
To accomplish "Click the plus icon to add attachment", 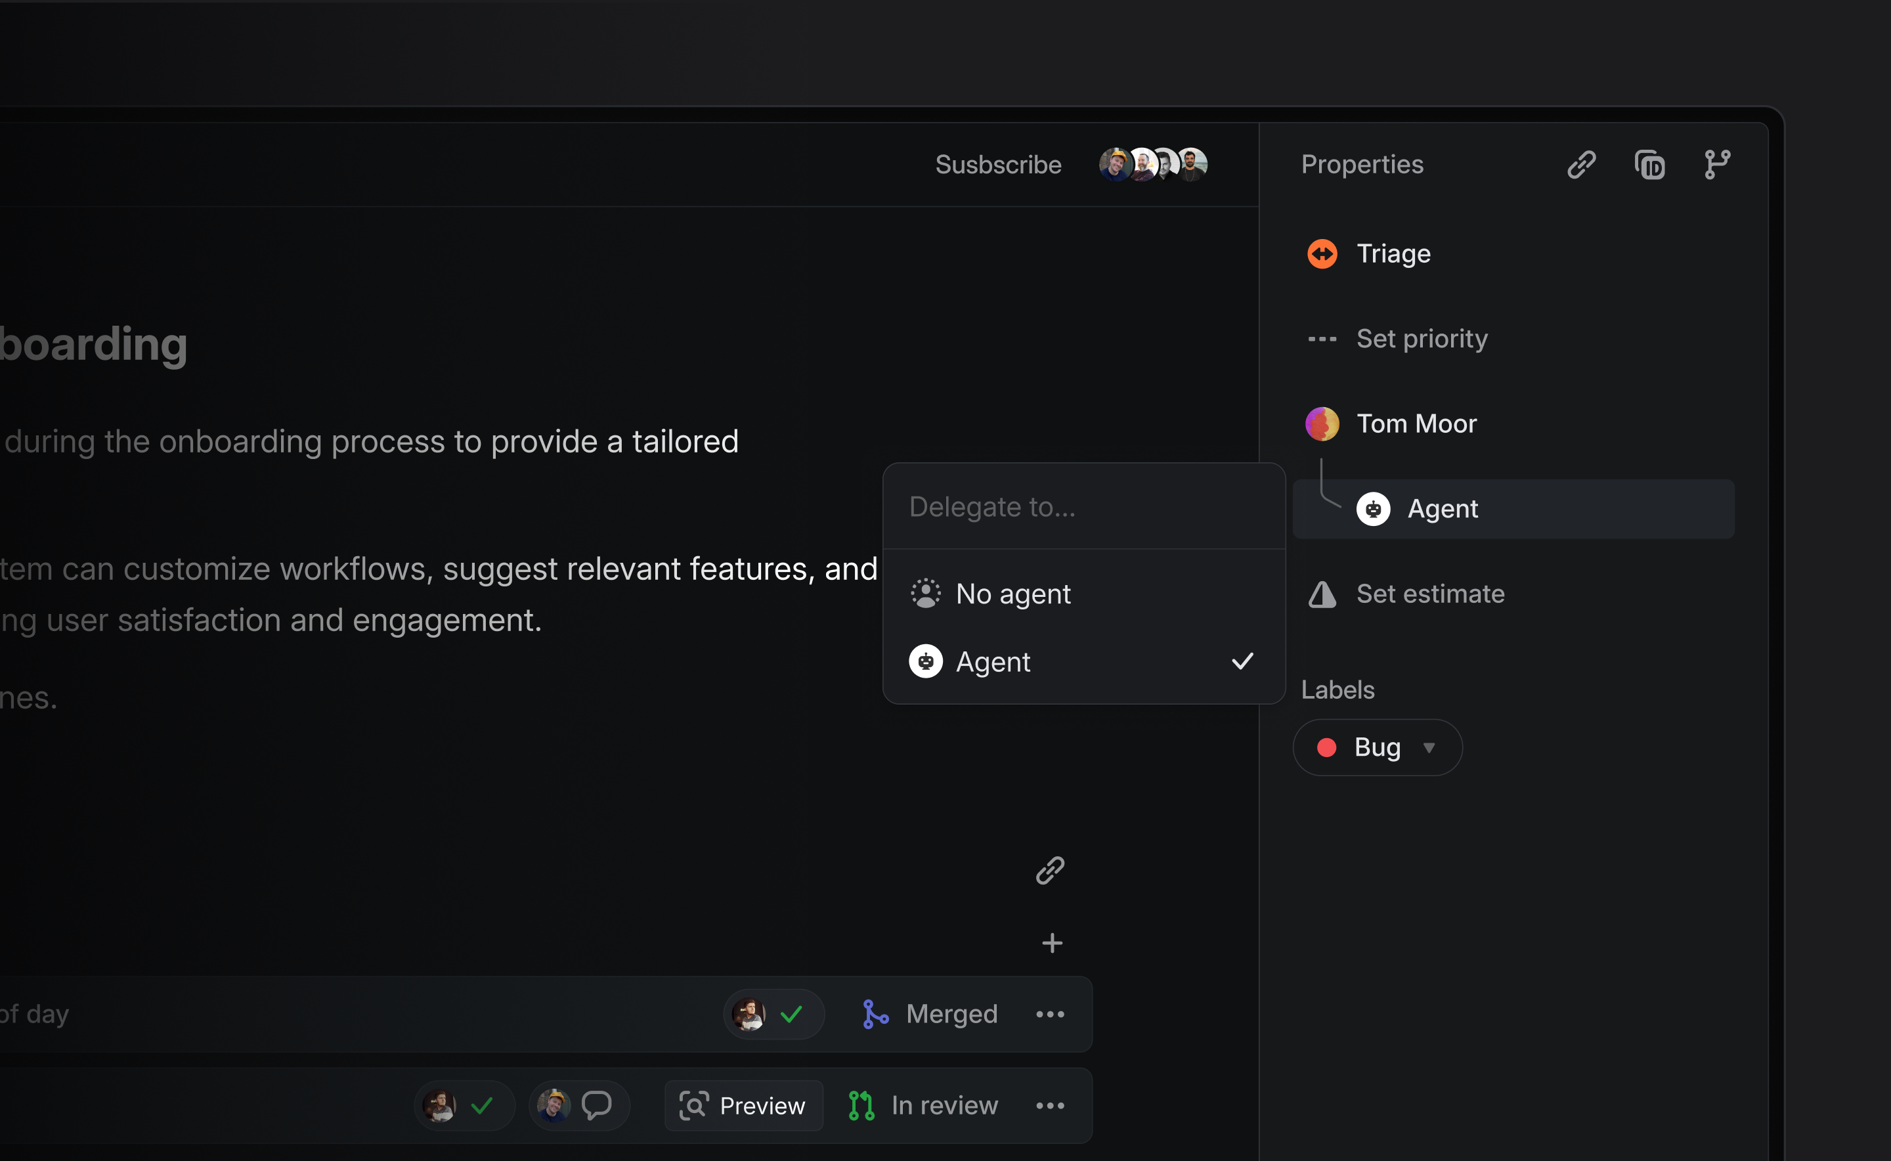I will pos(1052,943).
